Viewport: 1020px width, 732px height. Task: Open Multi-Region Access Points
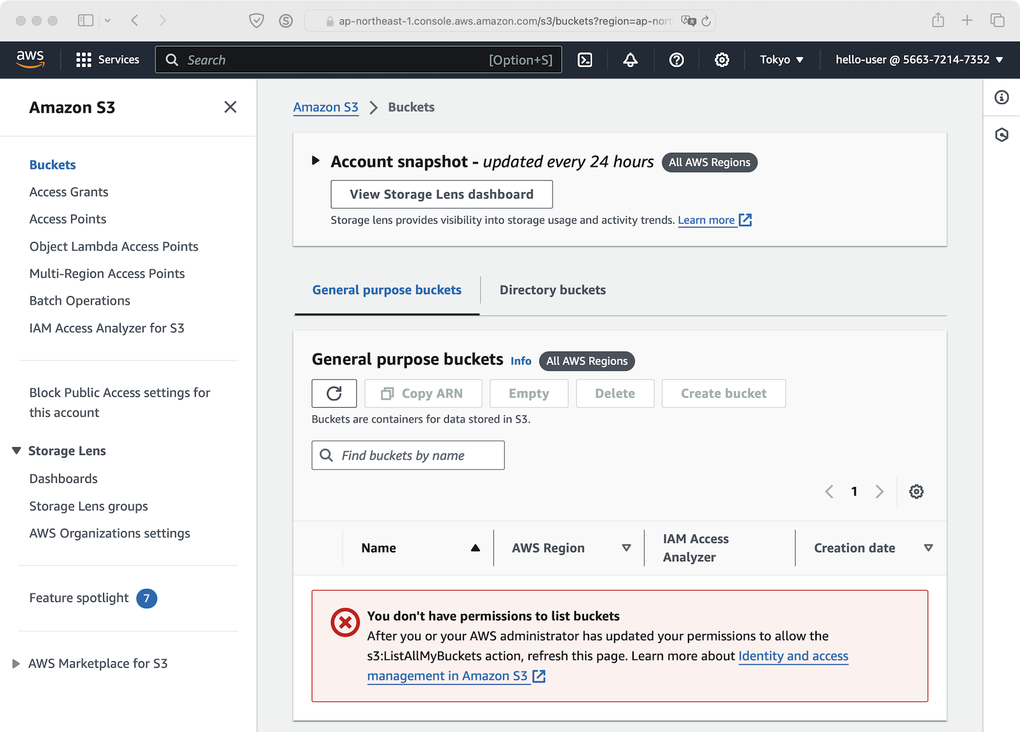pos(107,274)
